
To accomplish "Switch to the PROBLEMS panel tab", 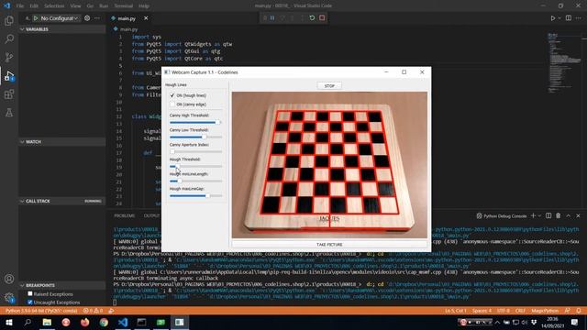I will pyautogui.click(x=125, y=216).
